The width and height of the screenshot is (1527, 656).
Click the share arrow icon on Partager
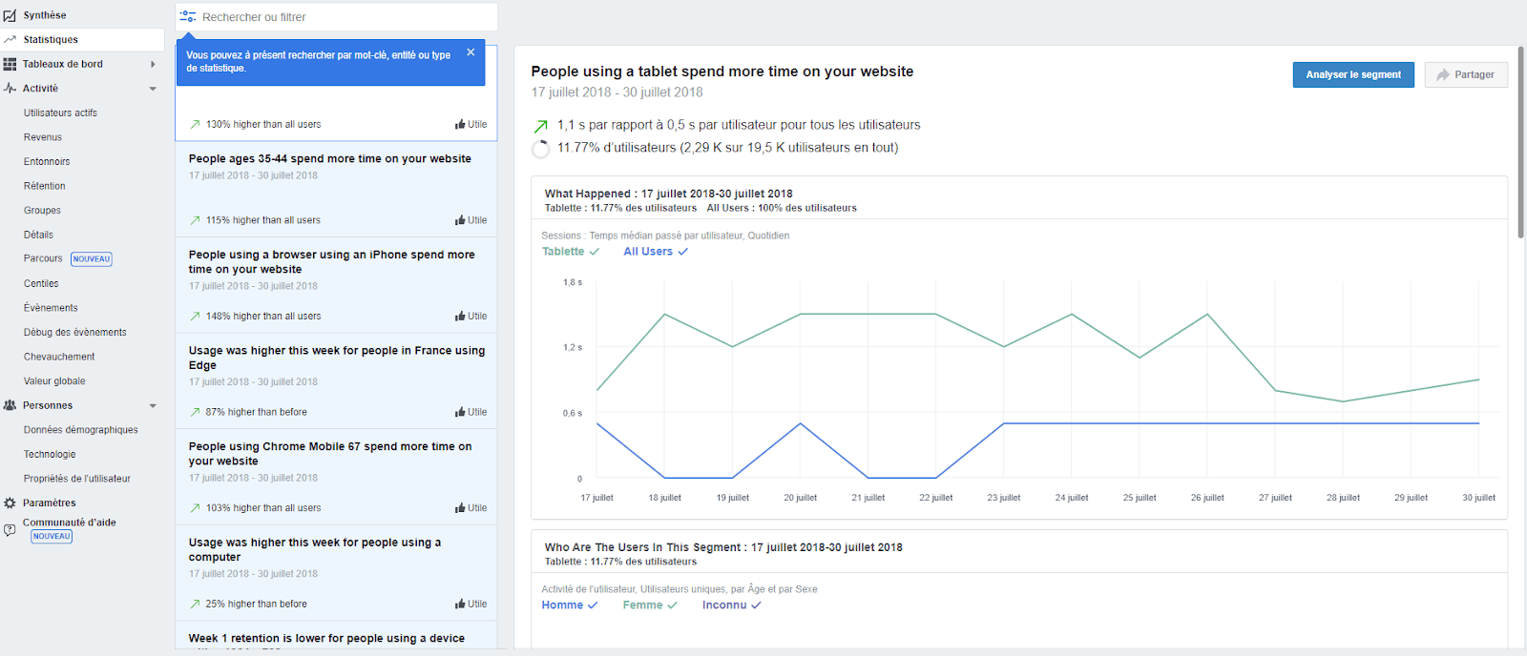[1443, 74]
